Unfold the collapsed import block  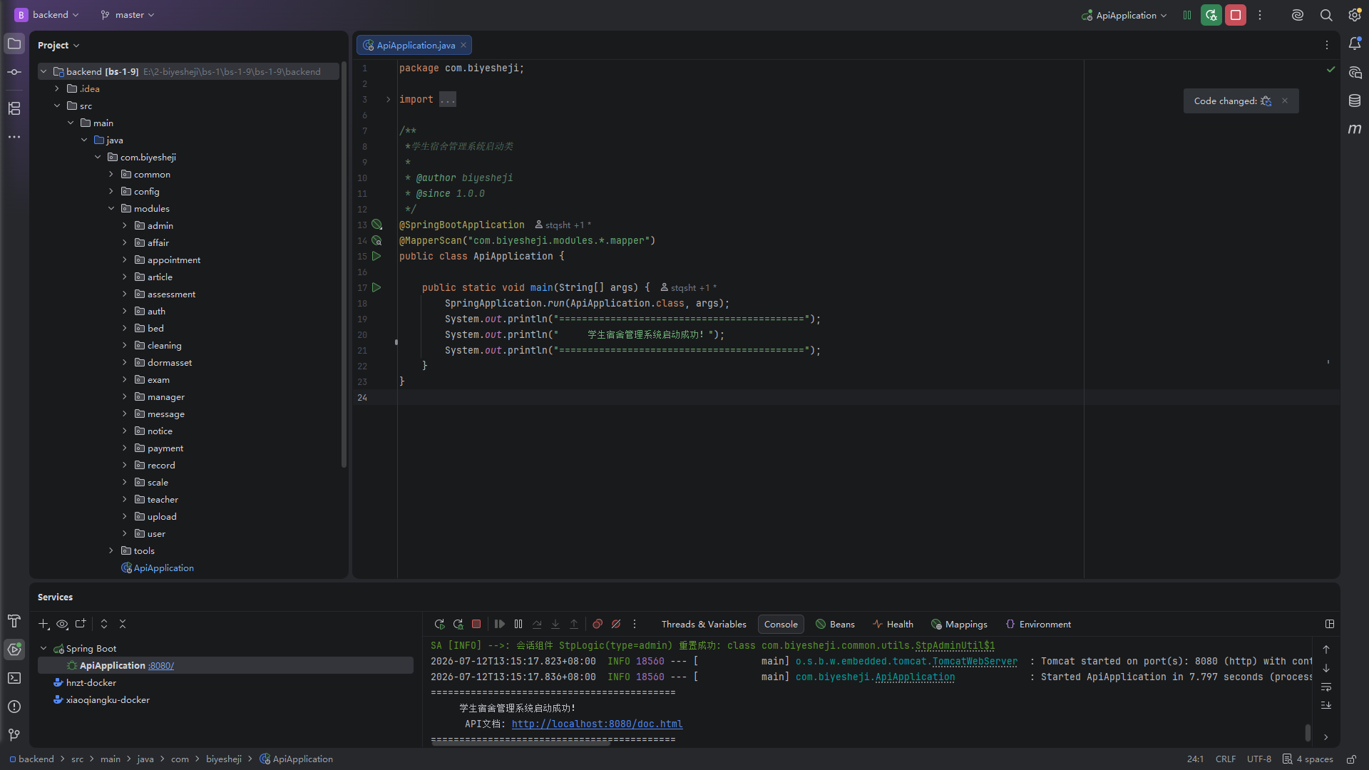click(x=388, y=99)
